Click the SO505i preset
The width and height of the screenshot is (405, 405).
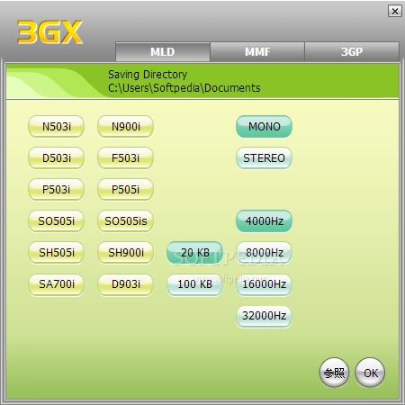click(x=56, y=220)
